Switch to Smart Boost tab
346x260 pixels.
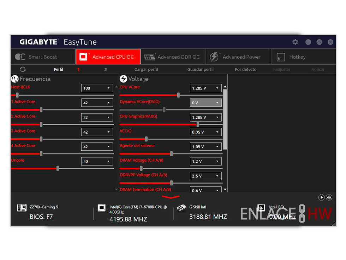click(x=43, y=57)
